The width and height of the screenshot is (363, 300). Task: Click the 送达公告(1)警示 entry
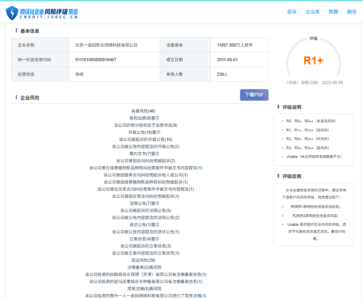coord(144,225)
